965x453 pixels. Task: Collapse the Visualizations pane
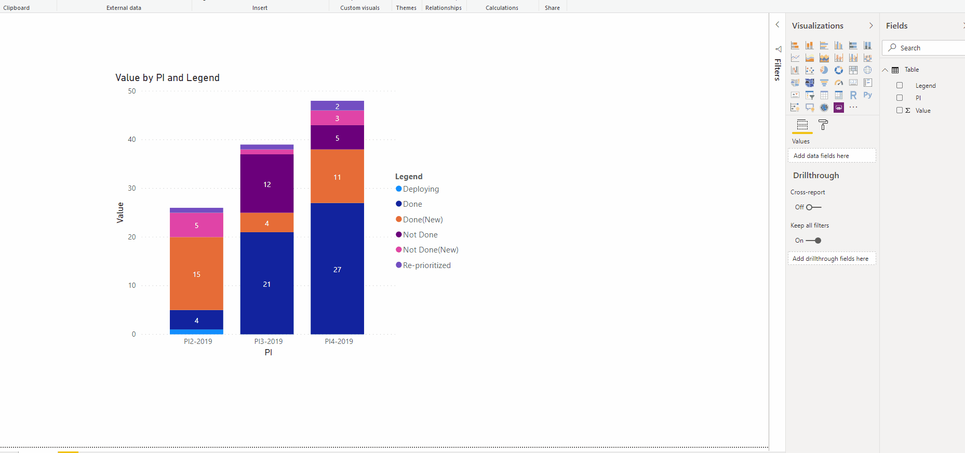click(x=871, y=25)
